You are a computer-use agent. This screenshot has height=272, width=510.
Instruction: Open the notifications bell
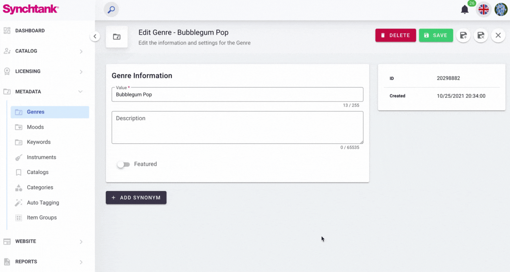465,9
